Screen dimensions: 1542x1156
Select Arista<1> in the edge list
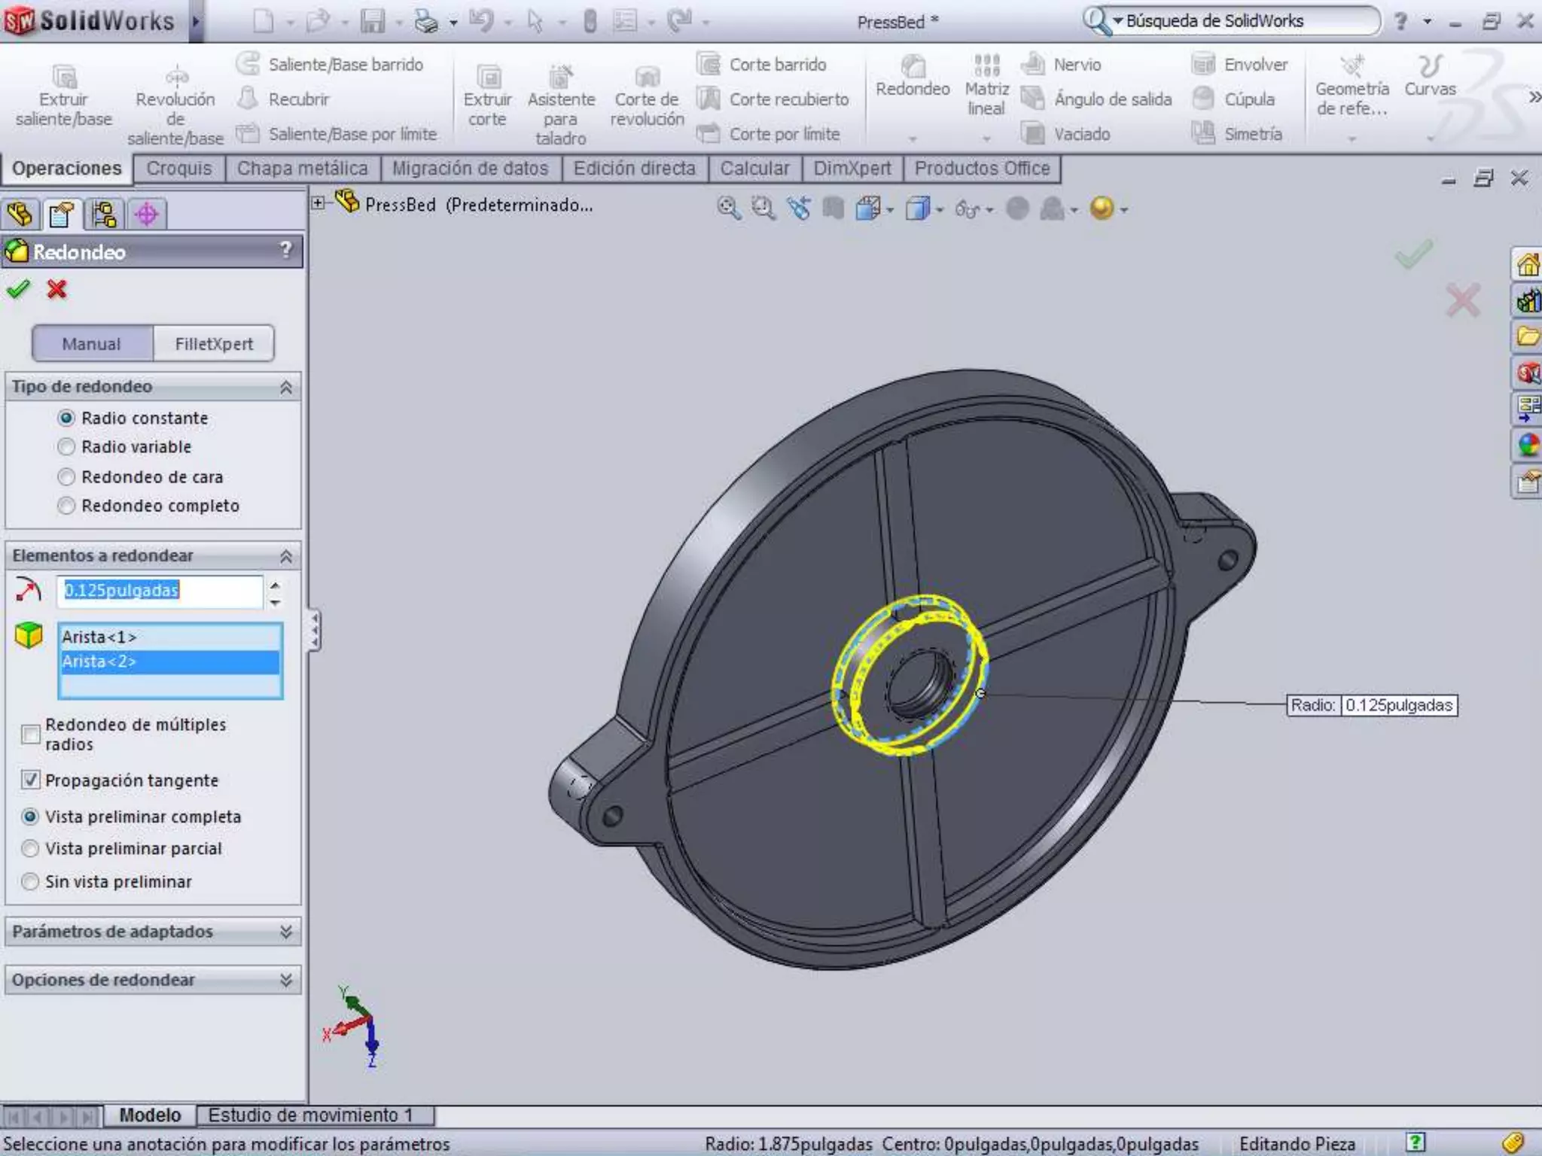[99, 637]
